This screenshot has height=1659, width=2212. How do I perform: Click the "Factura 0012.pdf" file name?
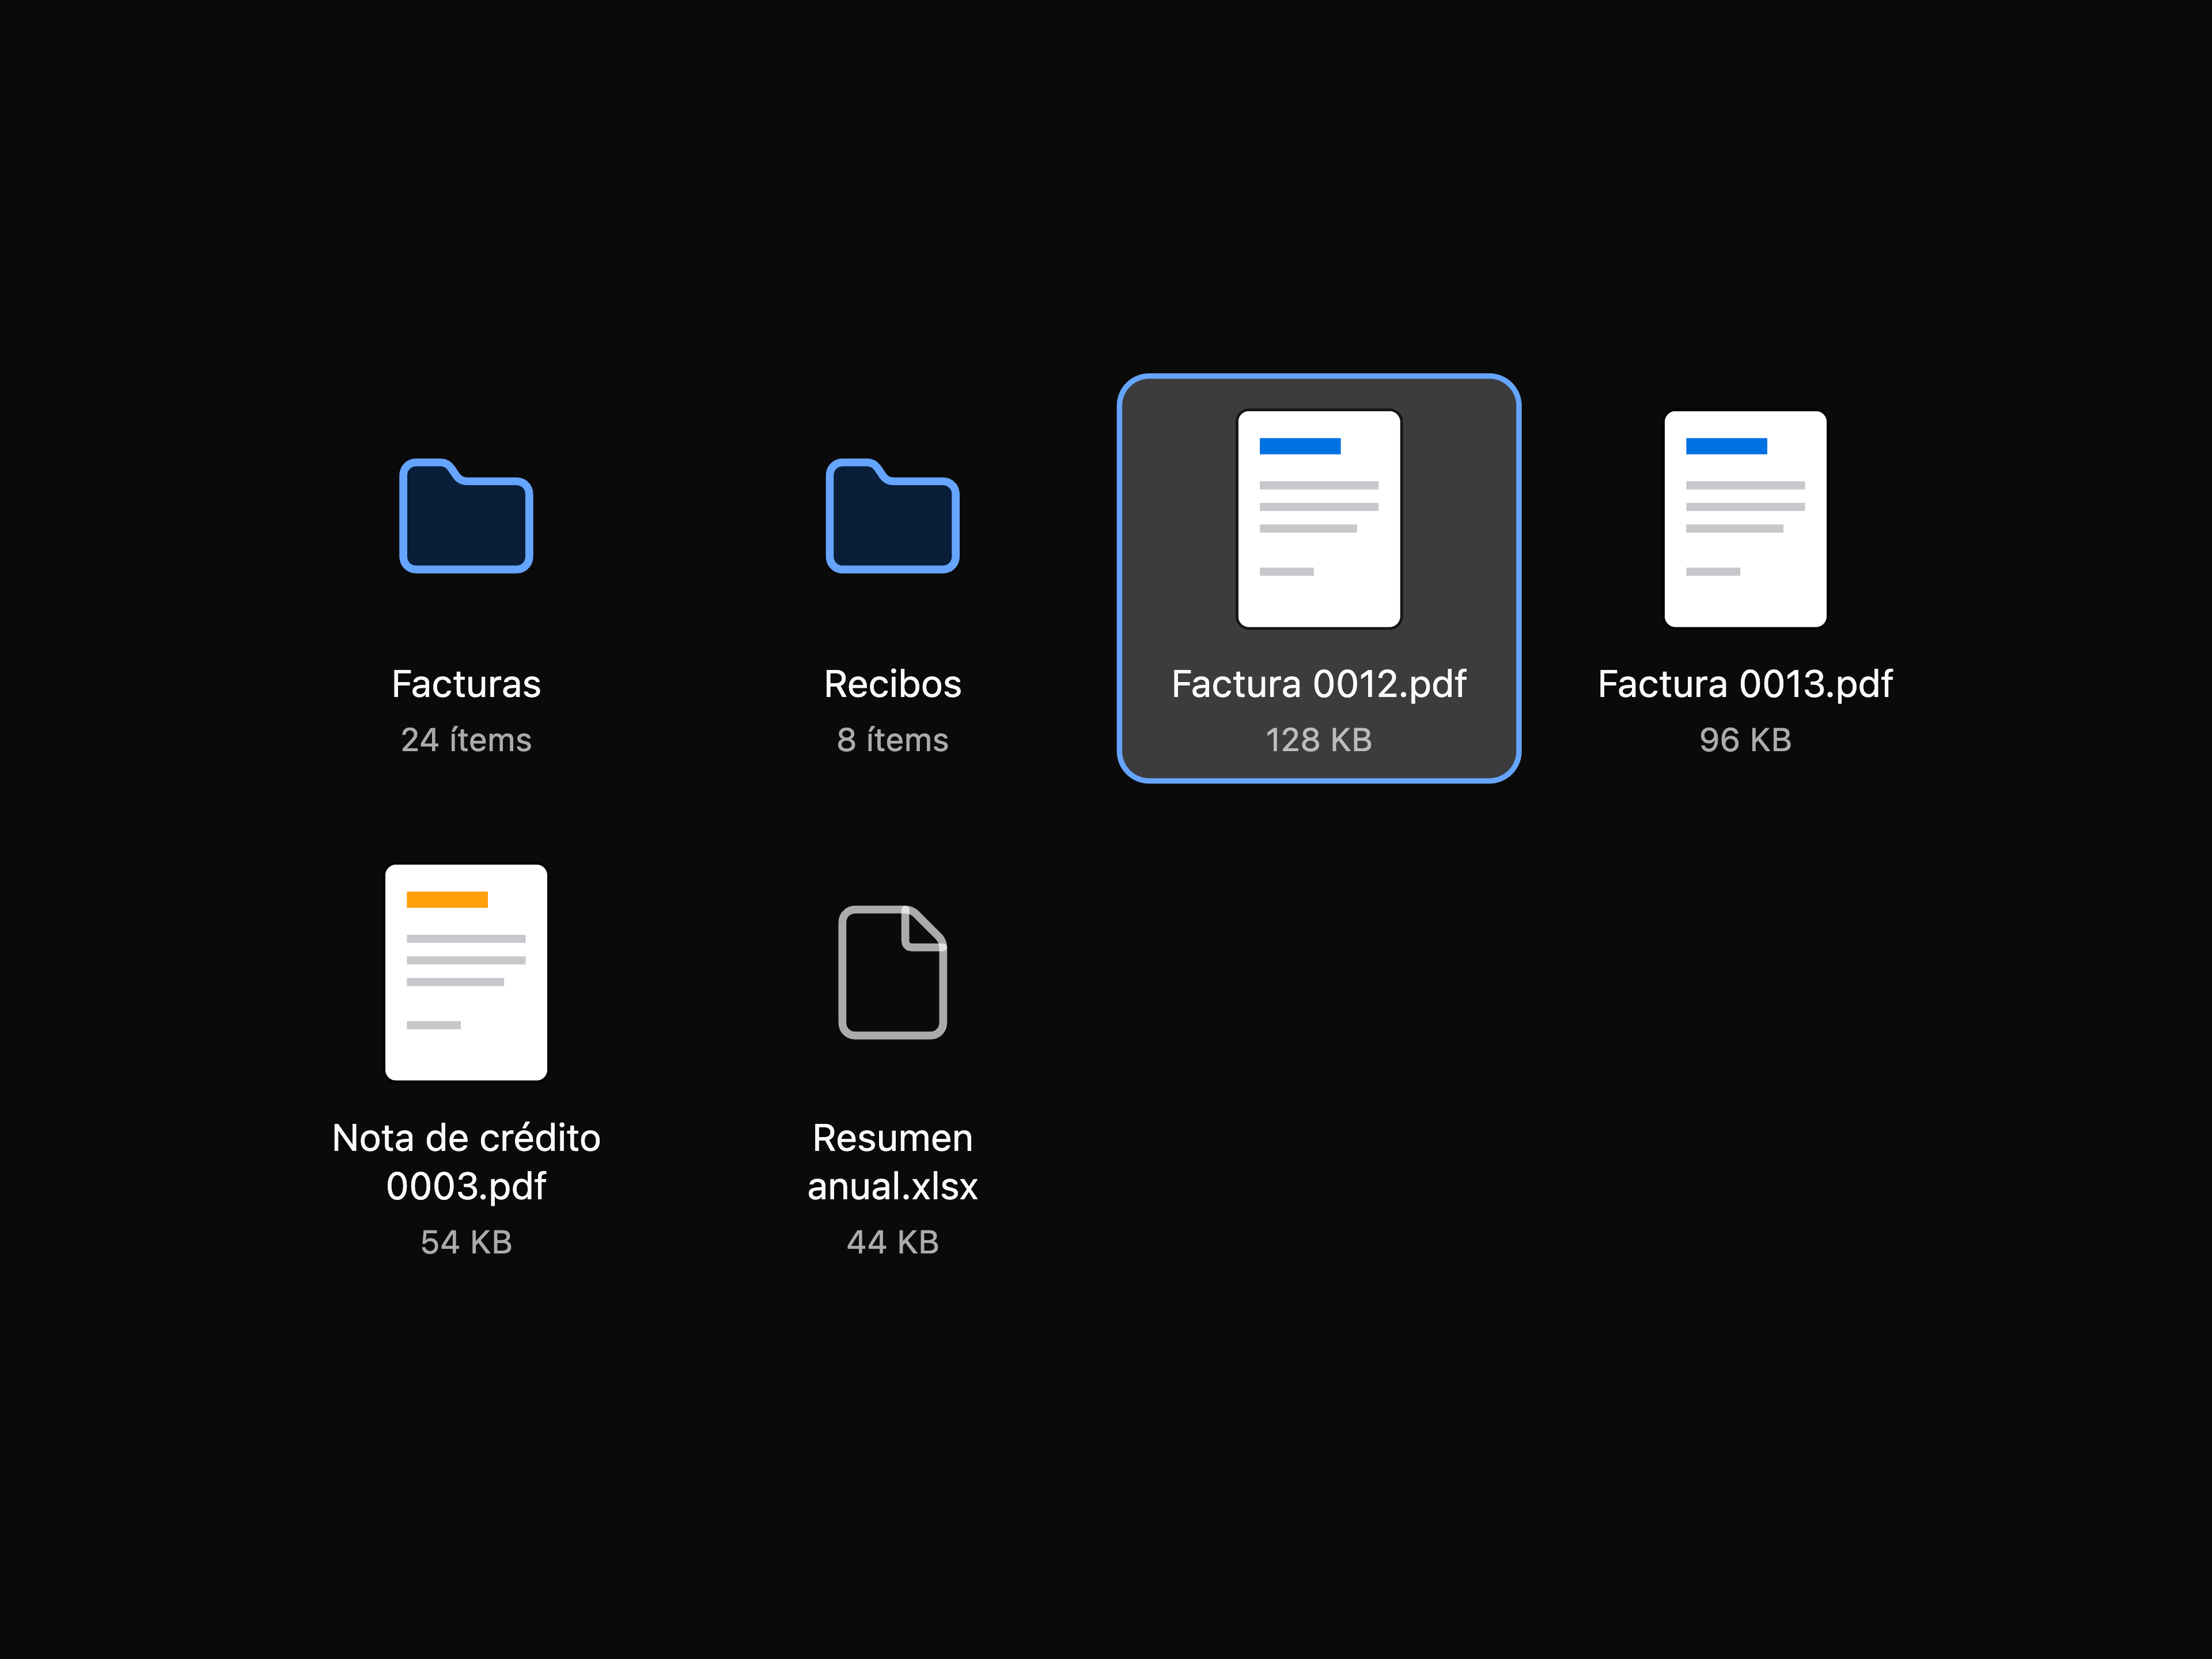tap(1319, 684)
